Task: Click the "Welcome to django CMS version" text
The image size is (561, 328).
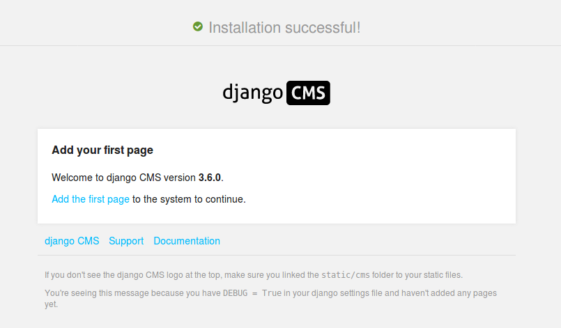Action: coord(124,178)
